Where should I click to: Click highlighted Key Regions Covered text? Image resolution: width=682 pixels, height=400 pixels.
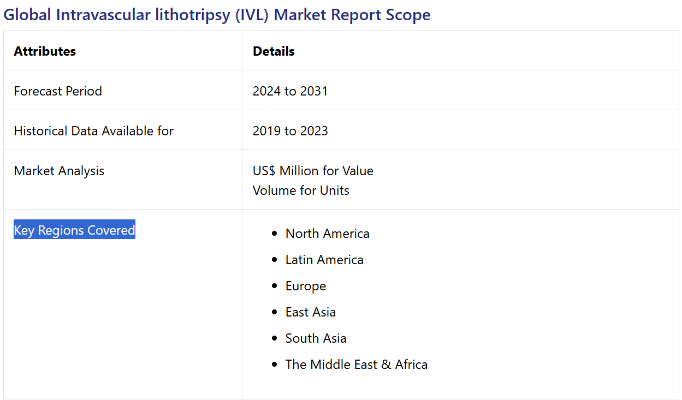coord(74,230)
